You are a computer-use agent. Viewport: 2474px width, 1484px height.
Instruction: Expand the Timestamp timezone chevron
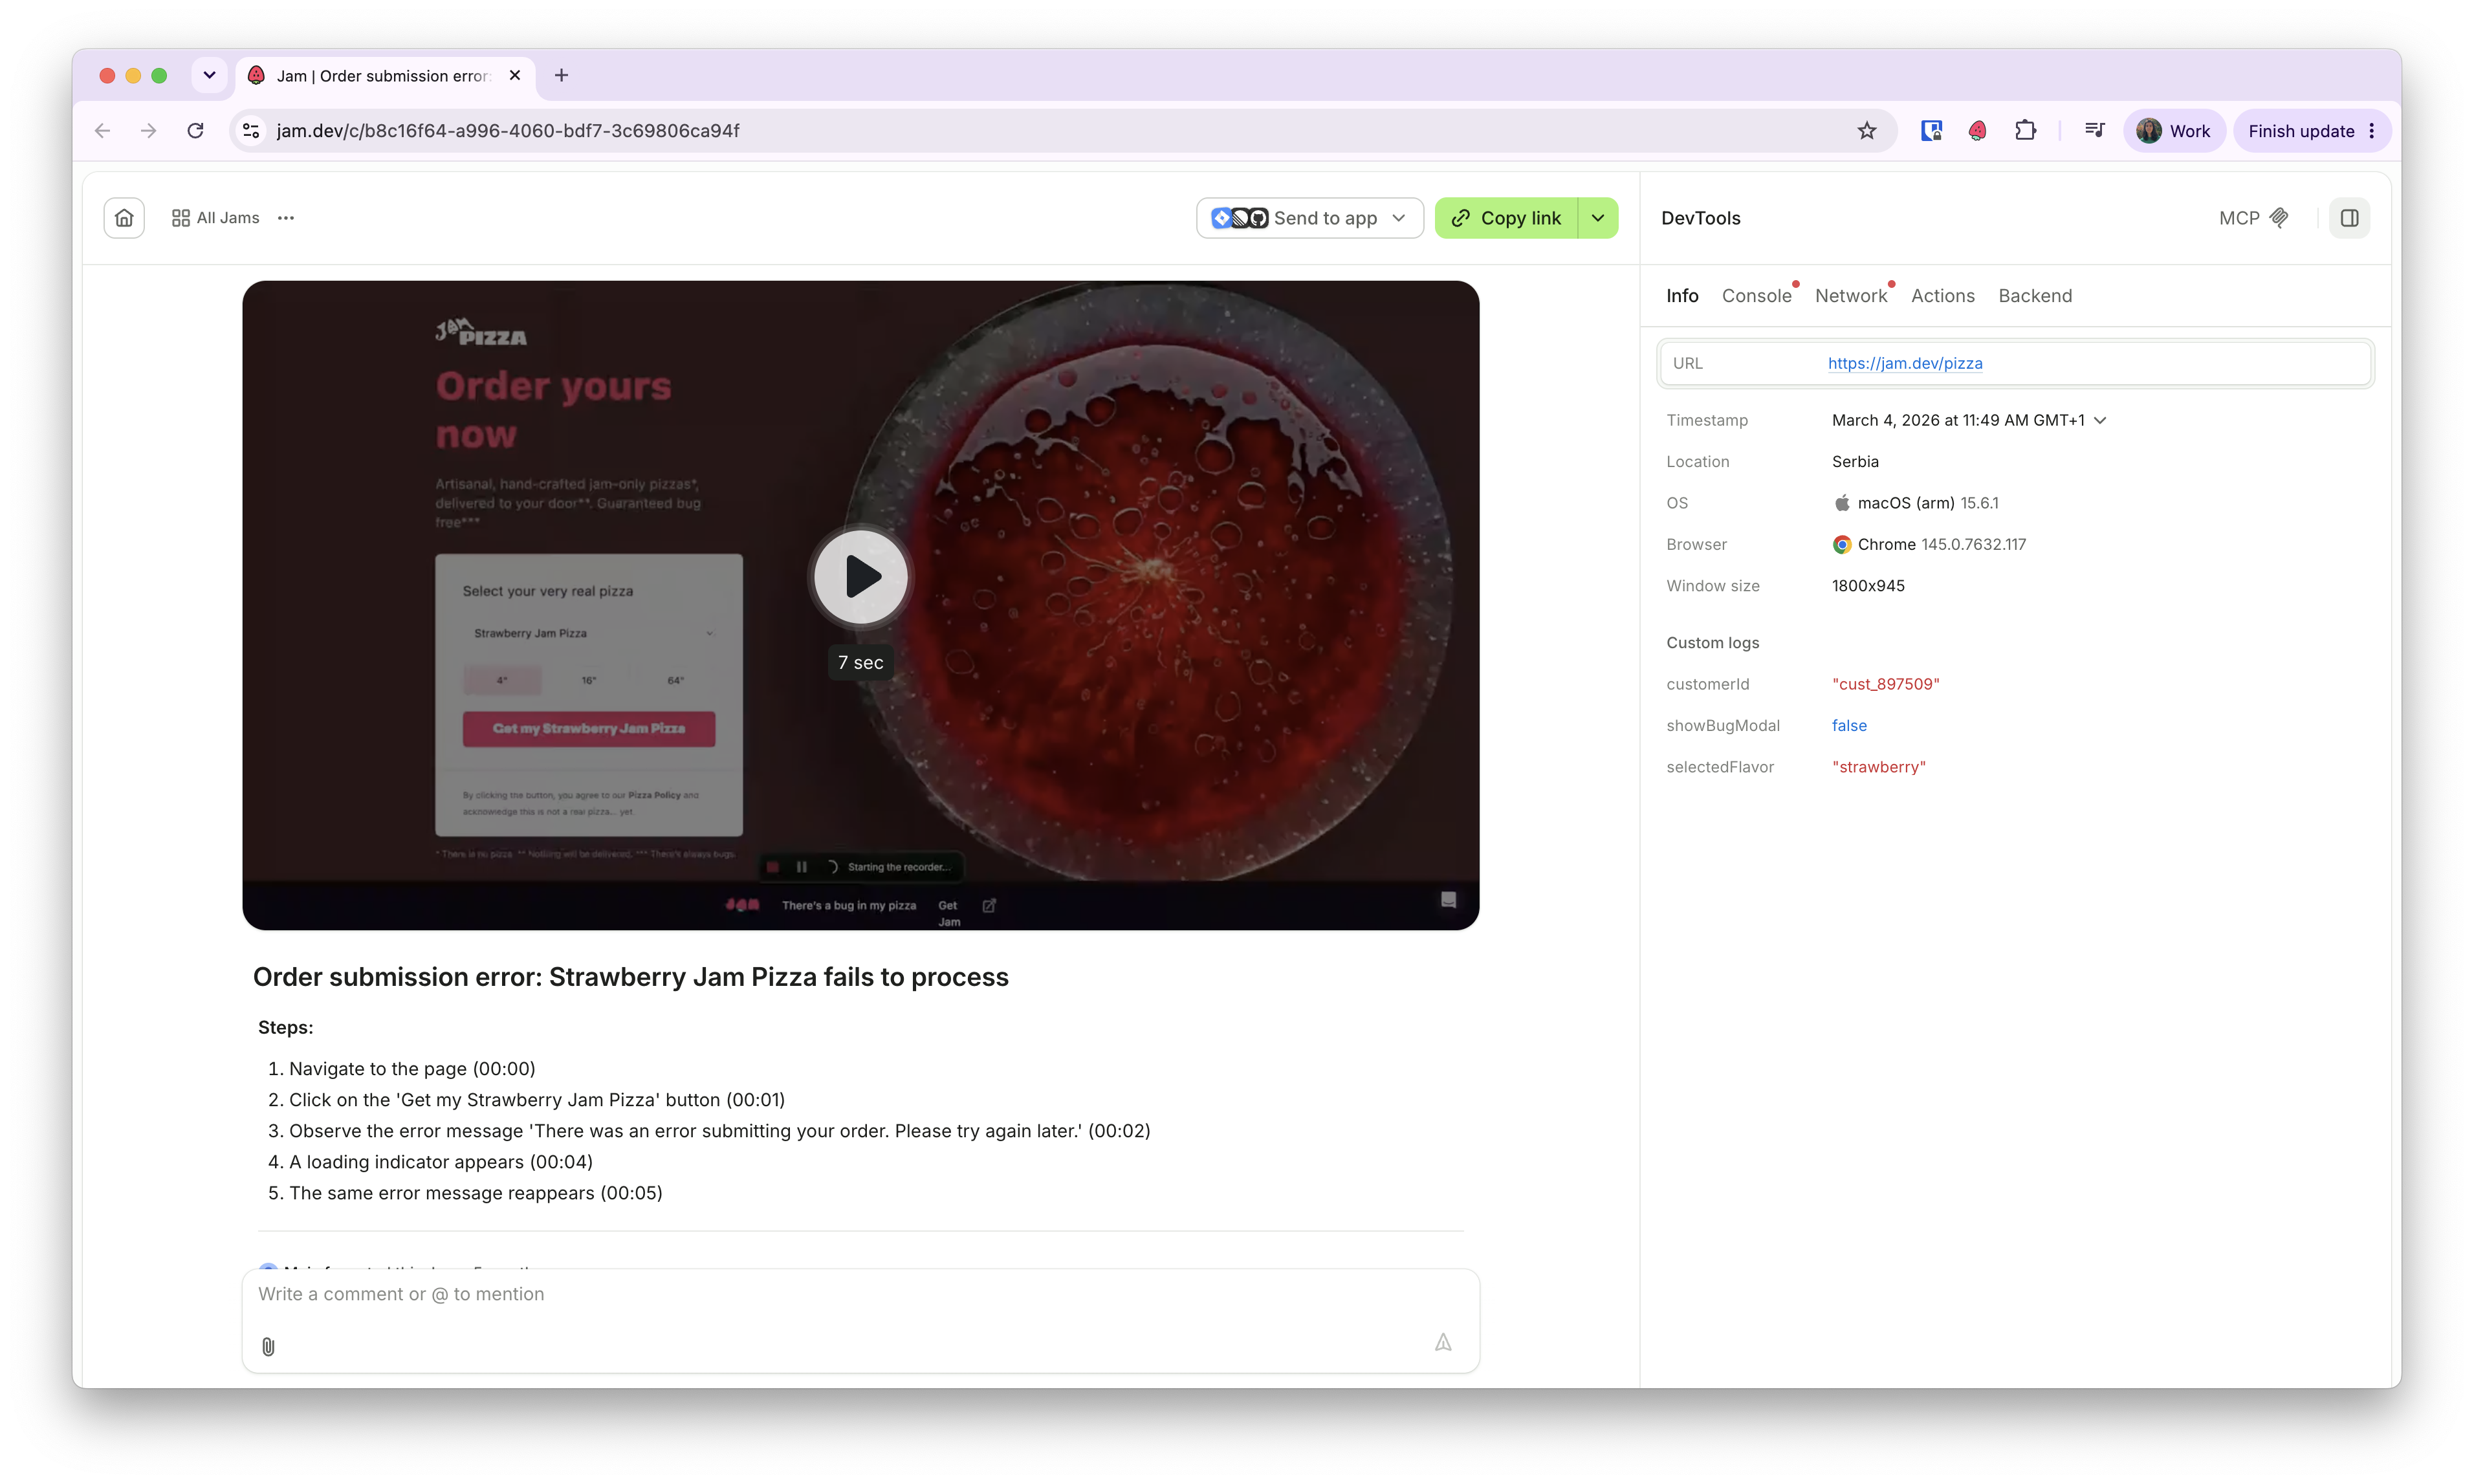coord(2100,420)
